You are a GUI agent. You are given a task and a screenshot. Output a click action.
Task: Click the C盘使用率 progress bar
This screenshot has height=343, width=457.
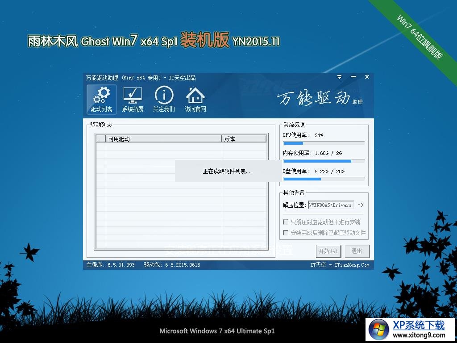point(324,179)
